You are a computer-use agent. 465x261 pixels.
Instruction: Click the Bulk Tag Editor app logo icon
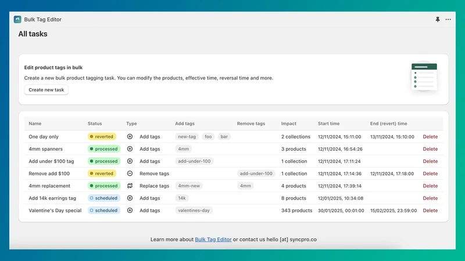(17, 20)
